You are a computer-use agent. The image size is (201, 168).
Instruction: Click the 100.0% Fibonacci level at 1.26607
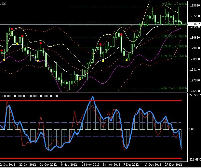(173, 88)
